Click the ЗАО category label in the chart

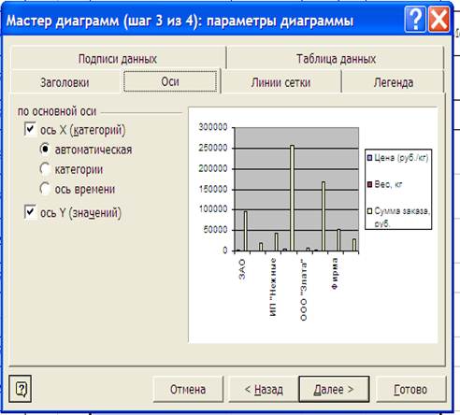click(242, 269)
